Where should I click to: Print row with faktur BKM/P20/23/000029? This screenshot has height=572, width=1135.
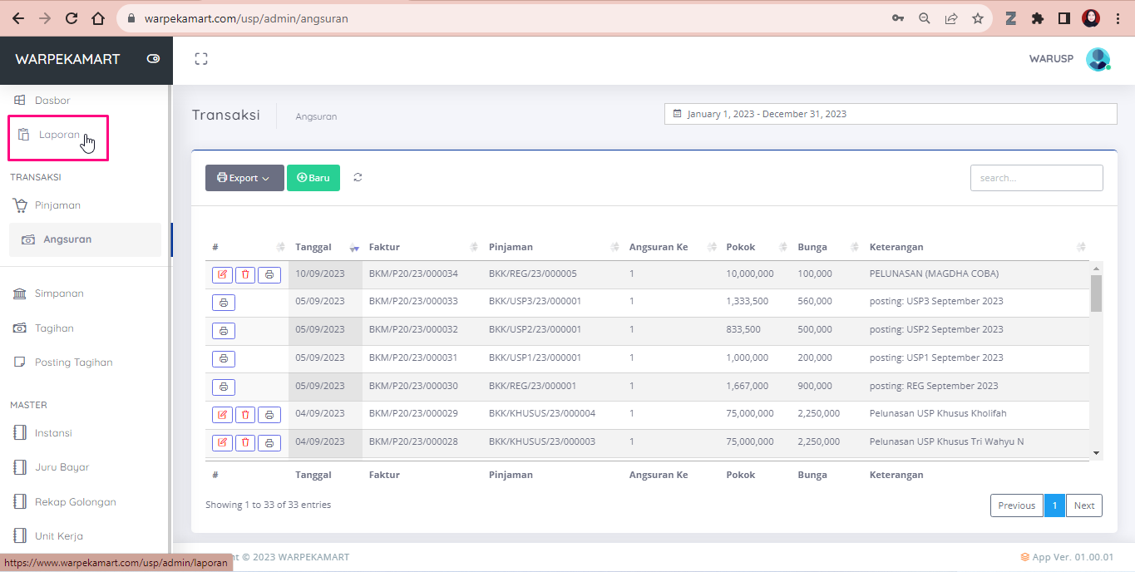[x=269, y=414]
